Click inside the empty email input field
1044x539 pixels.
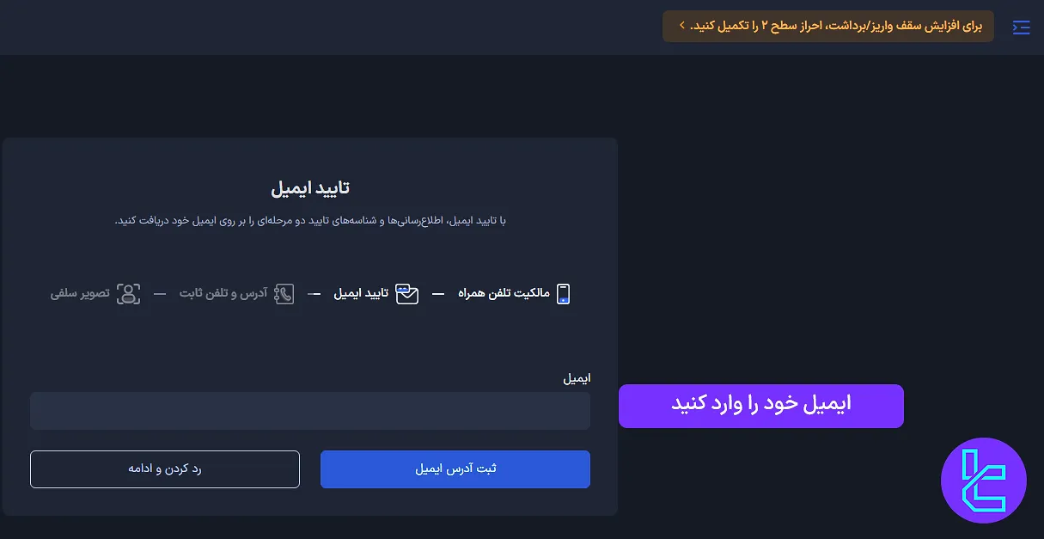coord(309,410)
